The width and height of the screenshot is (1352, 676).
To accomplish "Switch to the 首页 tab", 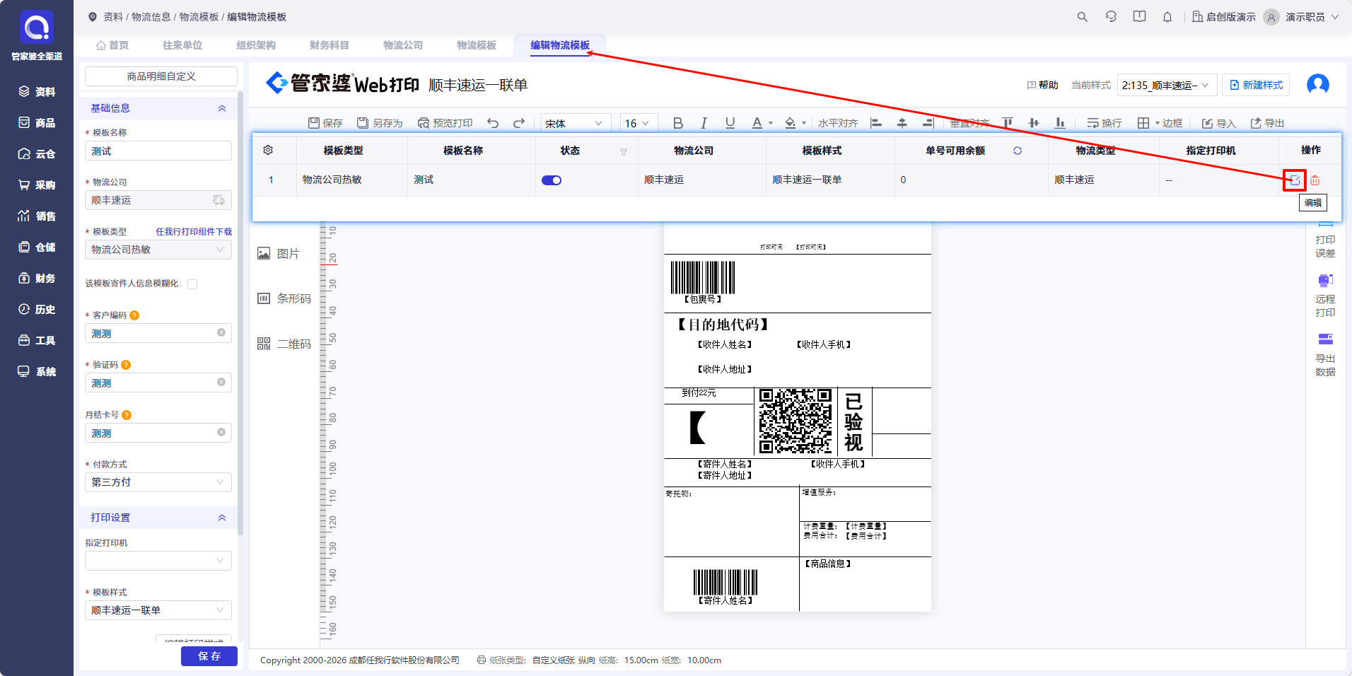I will (113, 45).
